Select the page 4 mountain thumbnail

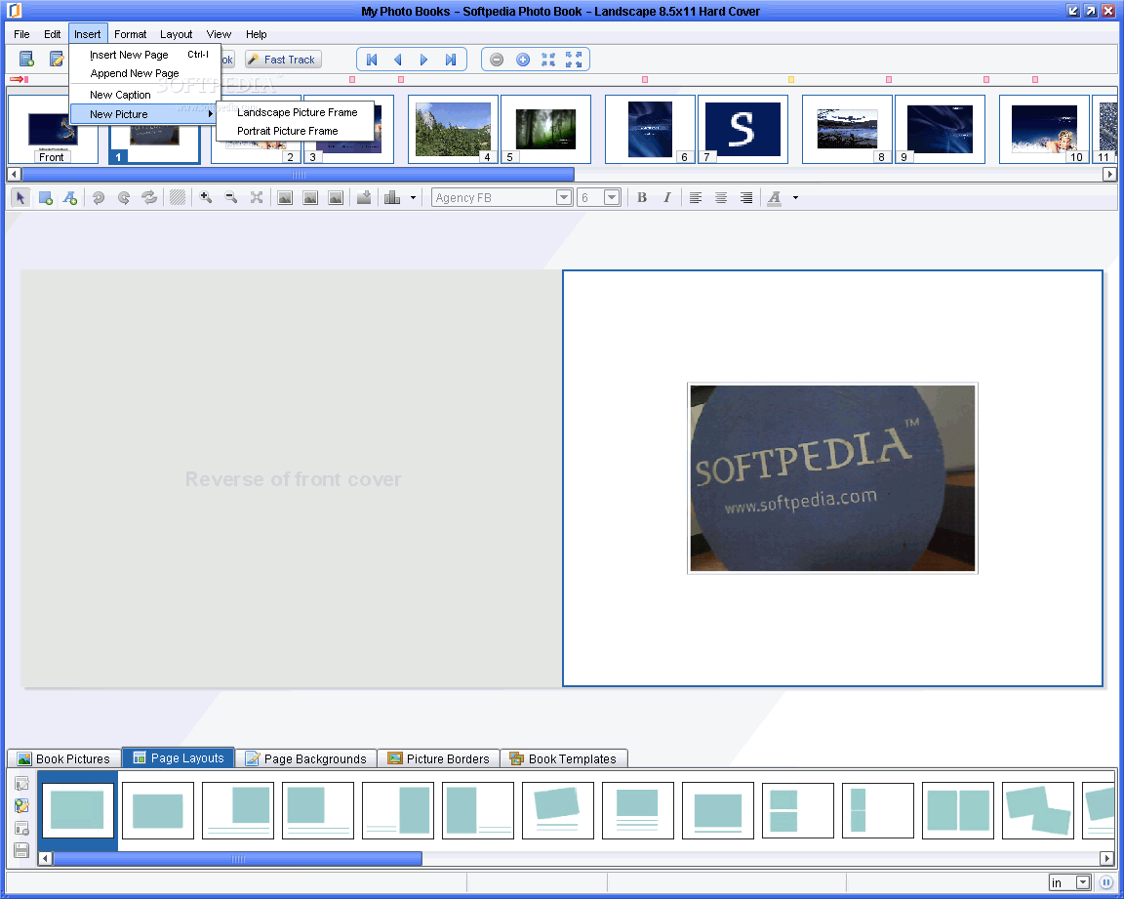(453, 130)
